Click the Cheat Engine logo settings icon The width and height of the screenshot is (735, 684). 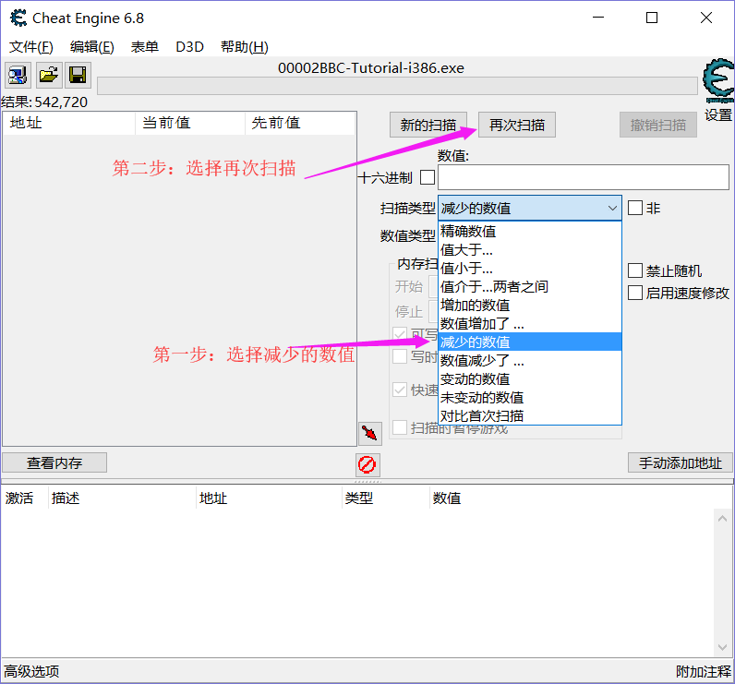pos(718,80)
